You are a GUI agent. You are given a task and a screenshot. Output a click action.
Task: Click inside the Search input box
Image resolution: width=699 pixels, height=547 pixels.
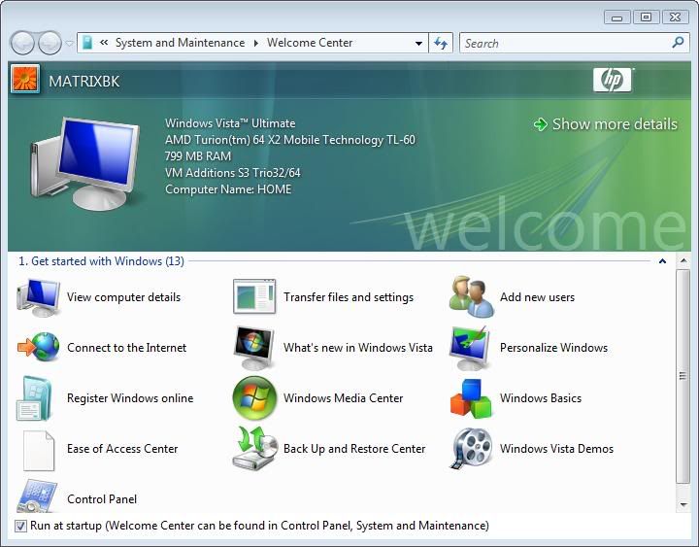tap(563, 43)
